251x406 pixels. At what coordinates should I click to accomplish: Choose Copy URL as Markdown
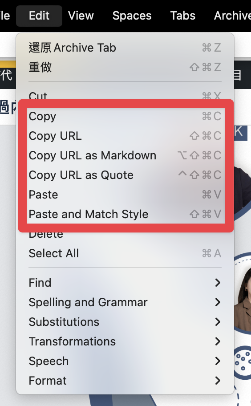125,155
